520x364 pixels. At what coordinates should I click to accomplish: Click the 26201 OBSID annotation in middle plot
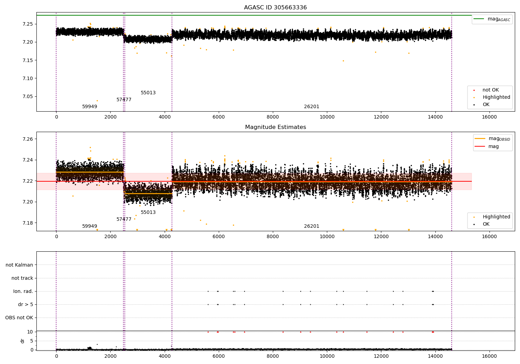pos(311,226)
